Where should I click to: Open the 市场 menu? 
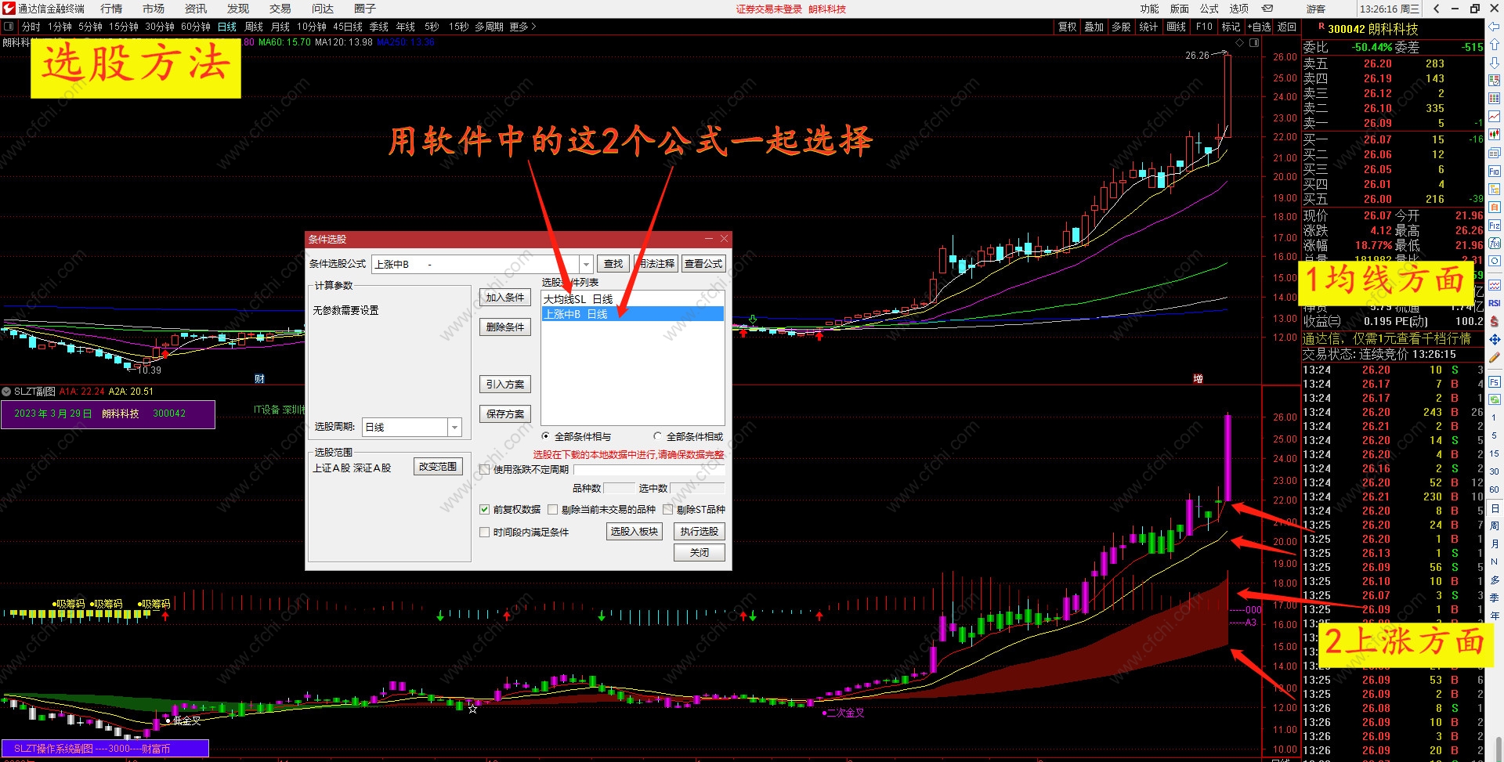154,9
